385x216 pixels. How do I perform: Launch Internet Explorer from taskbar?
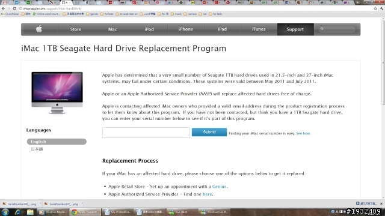17,212
